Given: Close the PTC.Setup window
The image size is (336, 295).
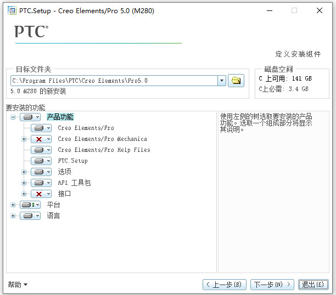Looking at the screenshot, I should (320, 10).
